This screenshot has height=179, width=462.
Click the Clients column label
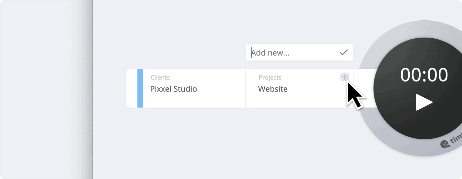[x=160, y=77]
